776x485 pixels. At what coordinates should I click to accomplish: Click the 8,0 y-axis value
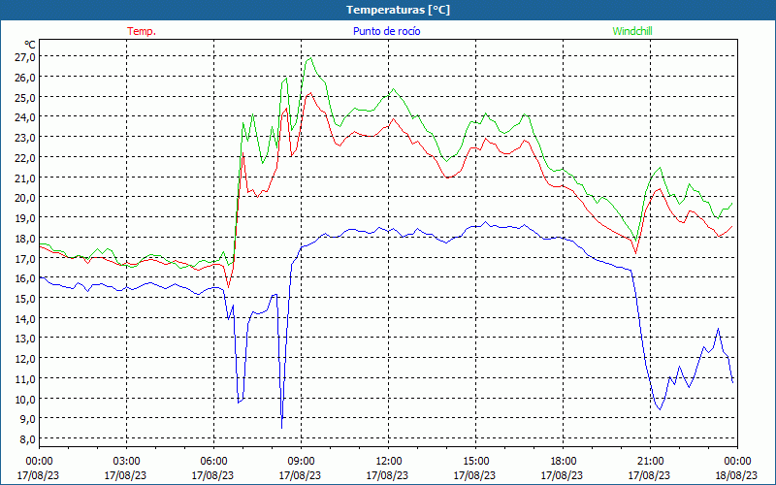tap(28, 439)
